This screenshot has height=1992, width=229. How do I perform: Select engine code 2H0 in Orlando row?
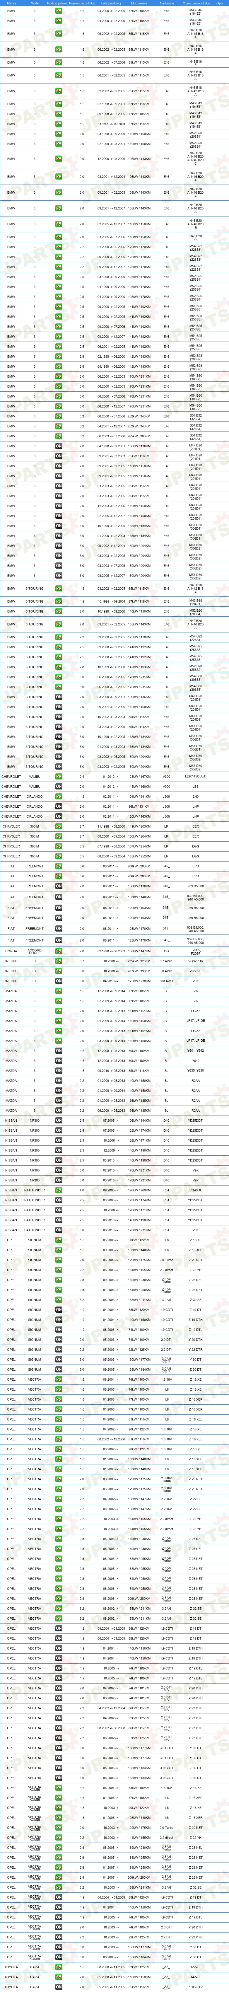196,797
